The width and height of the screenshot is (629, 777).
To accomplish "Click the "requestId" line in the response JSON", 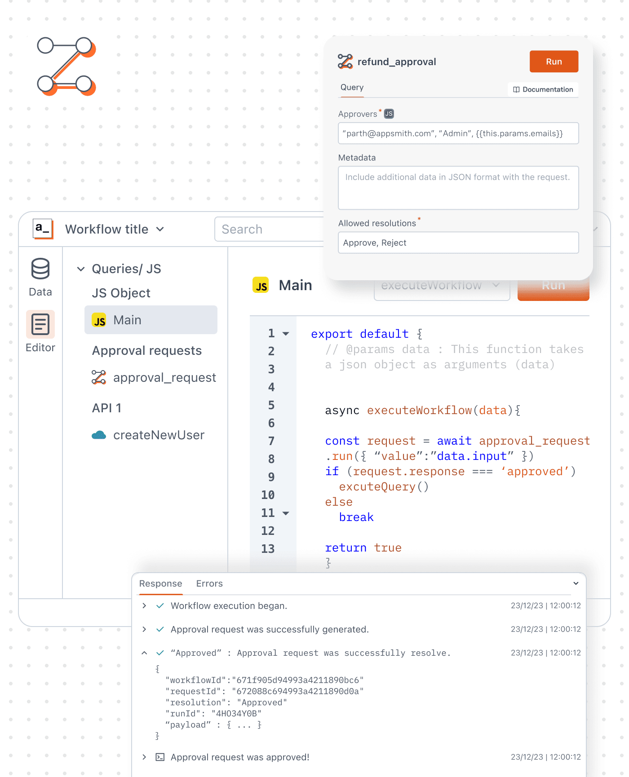I will (x=265, y=691).
